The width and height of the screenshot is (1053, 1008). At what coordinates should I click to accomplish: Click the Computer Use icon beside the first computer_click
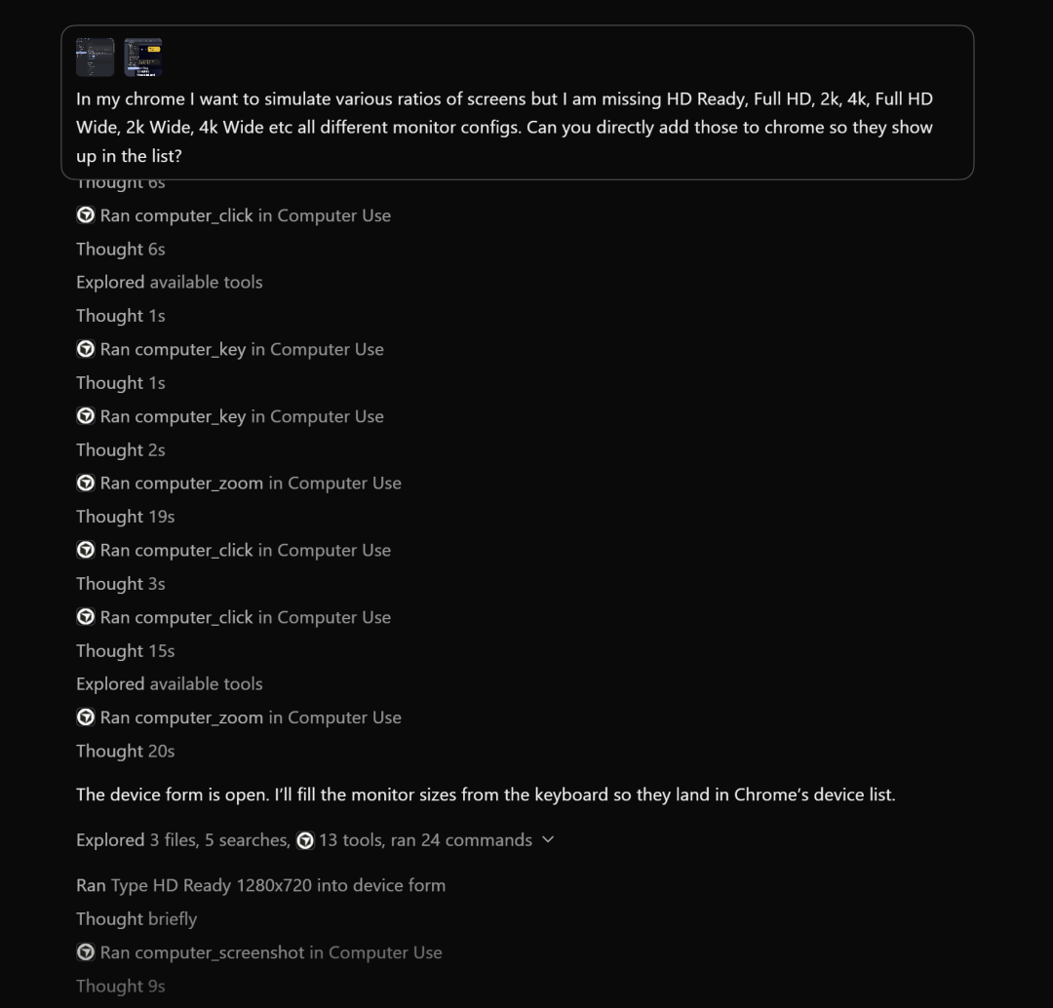[85, 214]
